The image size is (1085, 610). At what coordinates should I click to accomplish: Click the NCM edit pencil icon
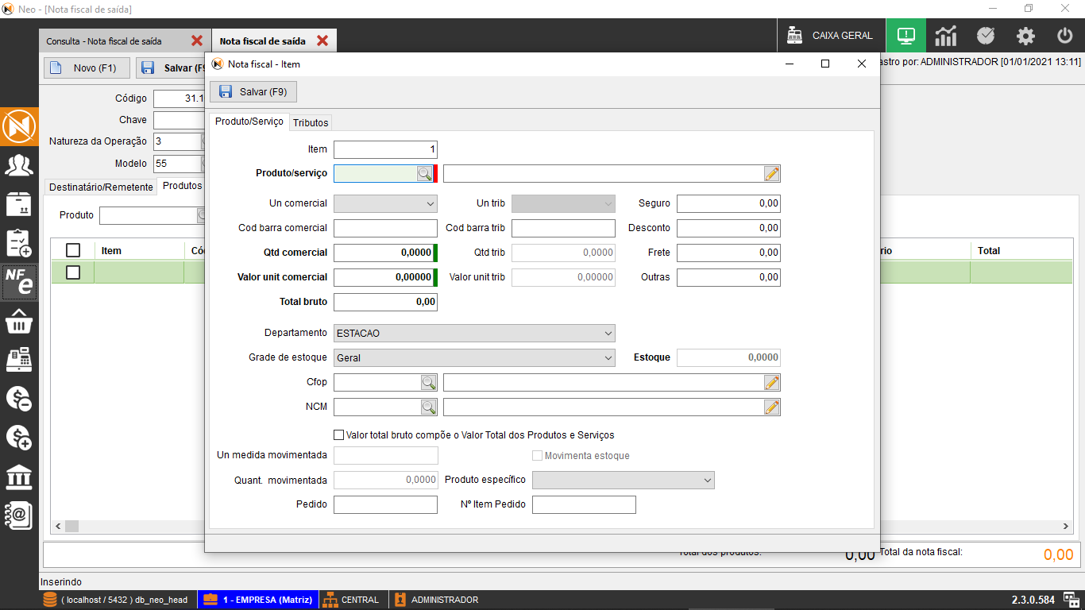click(772, 407)
